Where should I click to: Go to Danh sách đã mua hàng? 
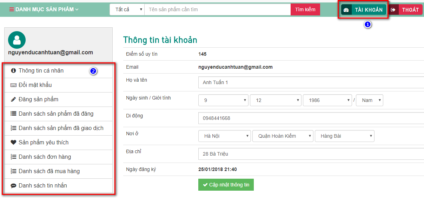49,171
